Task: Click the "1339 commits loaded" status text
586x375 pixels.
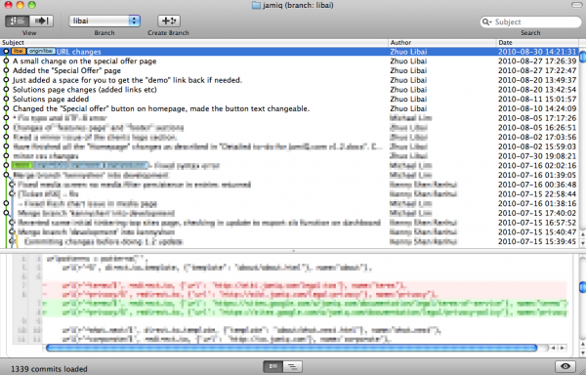Action: tap(49, 369)
